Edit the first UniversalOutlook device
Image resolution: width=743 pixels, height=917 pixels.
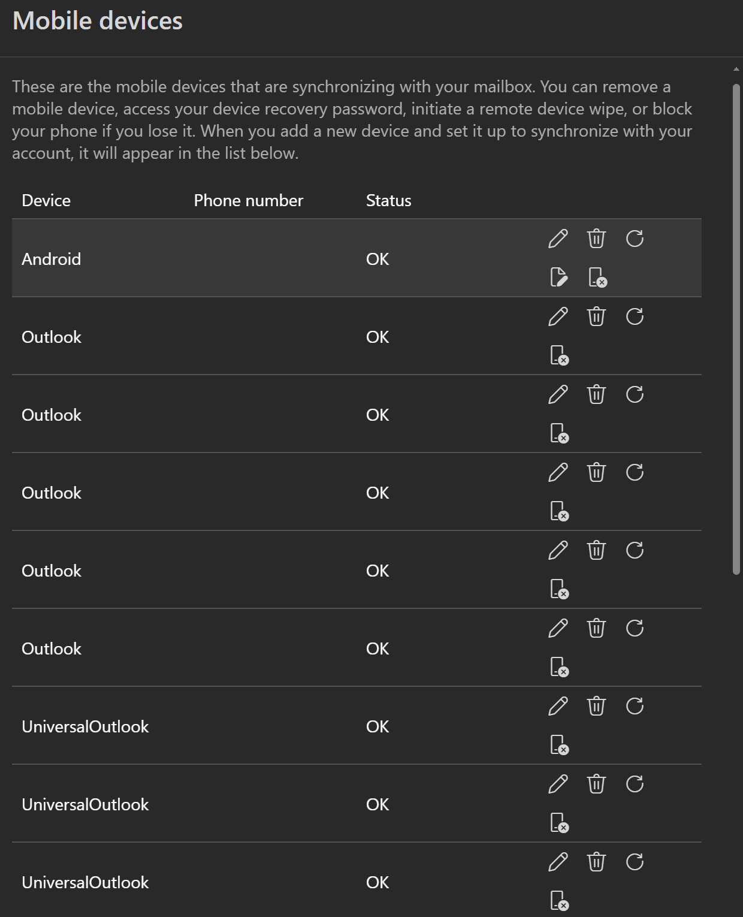(558, 706)
